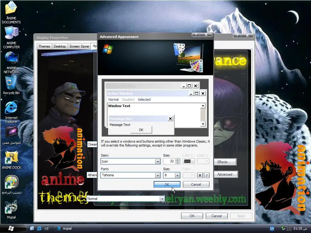Select the ANIME COMPUTER desktop icon

(11, 38)
